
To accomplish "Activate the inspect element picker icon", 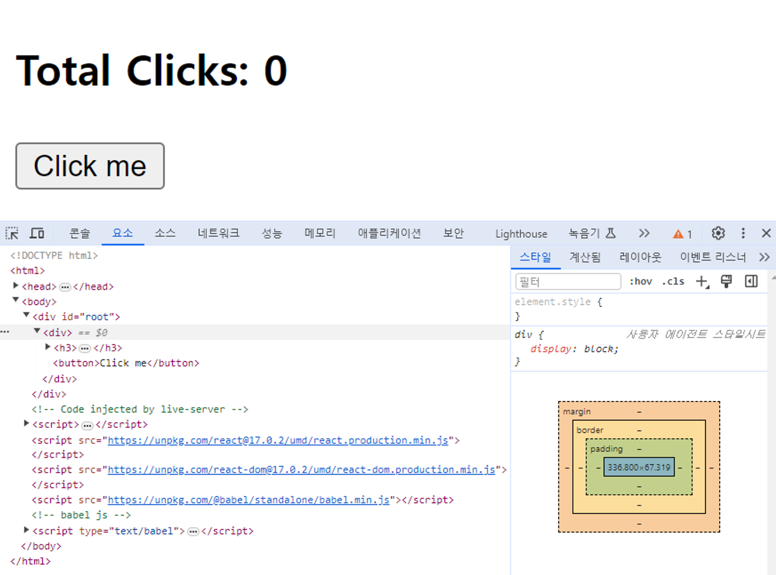I will click(x=12, y=233).
